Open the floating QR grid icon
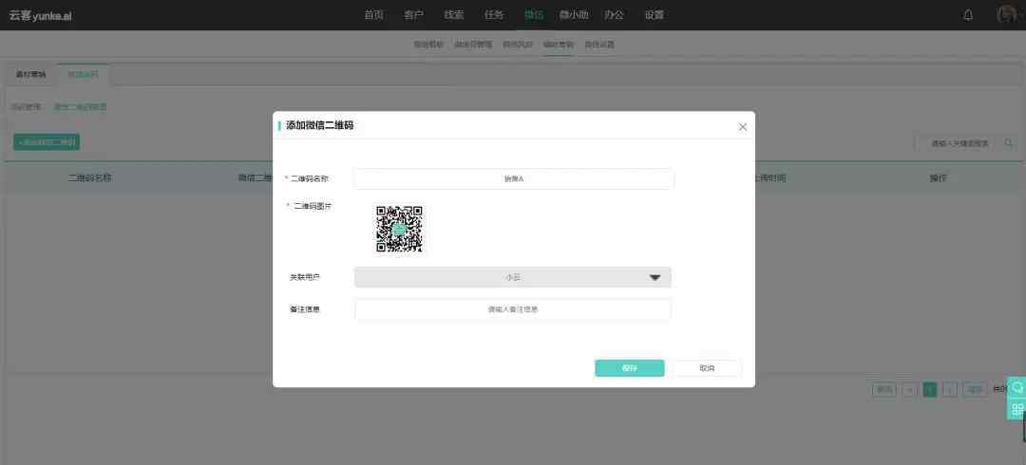1026x465 pixels. [x=1017, y=410]
